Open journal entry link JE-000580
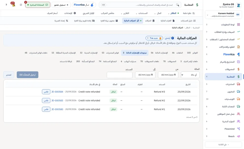 [x=57, y=109]
